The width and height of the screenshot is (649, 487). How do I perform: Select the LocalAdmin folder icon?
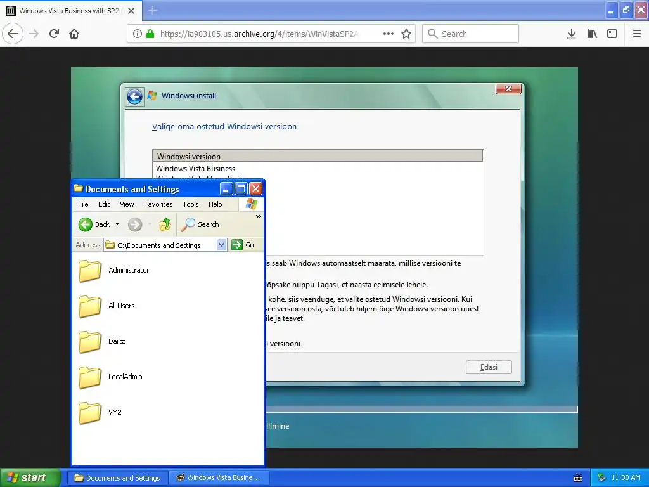tap(90, 378)
